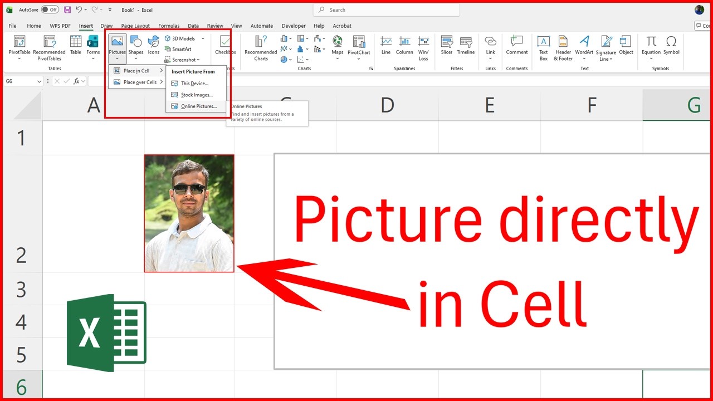Open the Developer tab

coord(294,26)
